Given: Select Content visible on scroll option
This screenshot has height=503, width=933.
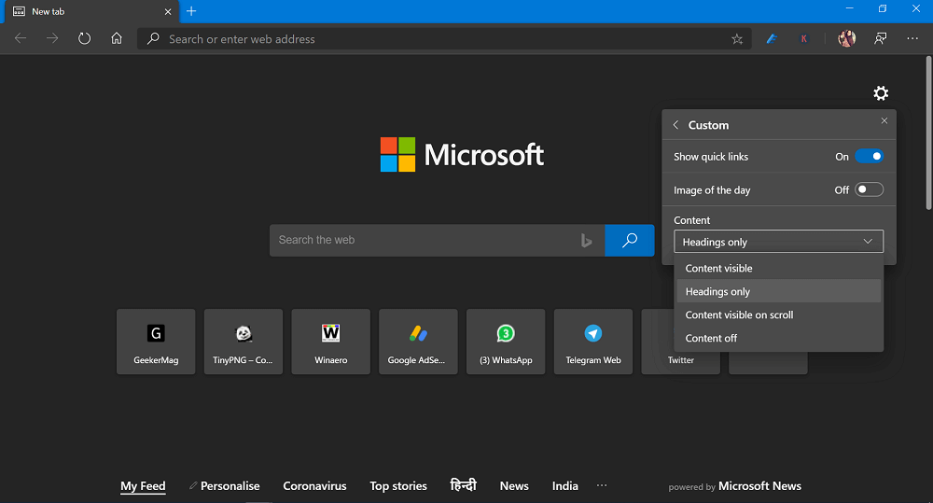Looking at the screenshot, I should (x=778, y=314).
